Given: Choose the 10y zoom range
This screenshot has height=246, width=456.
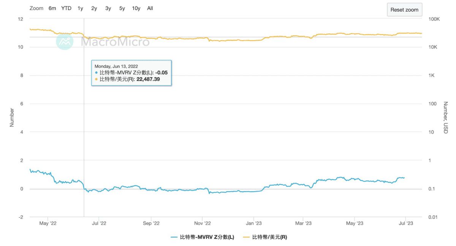Looking at the screenshot, I should tap(136, 8).
